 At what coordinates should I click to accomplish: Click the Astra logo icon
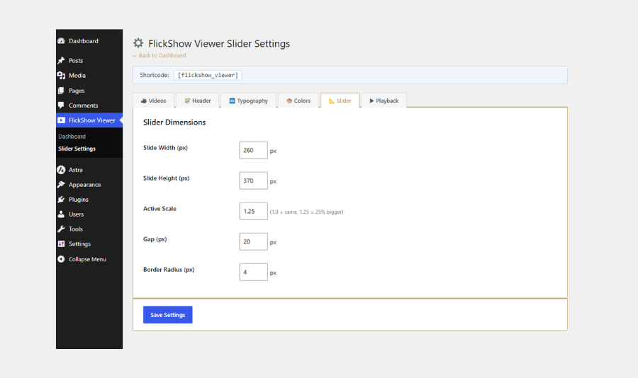pyautogui.click(x=61, y=170)
